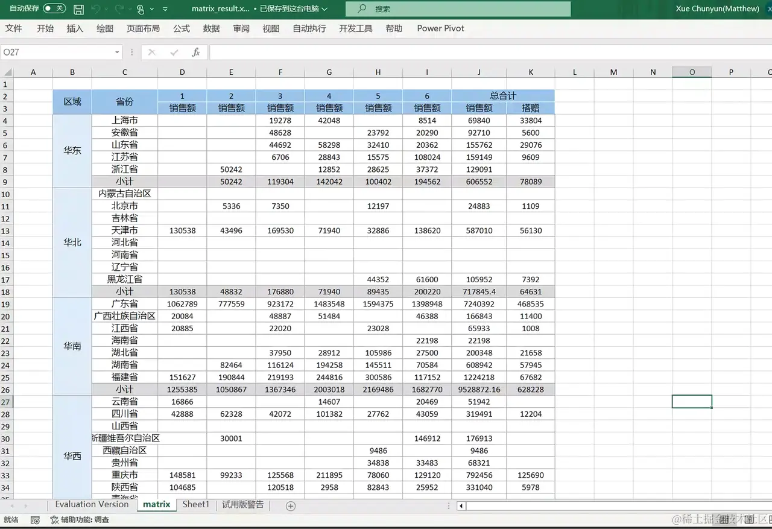The image size is (772, 529).
Task: Click the formula bar cancel X icon
Action: [152, 52]
